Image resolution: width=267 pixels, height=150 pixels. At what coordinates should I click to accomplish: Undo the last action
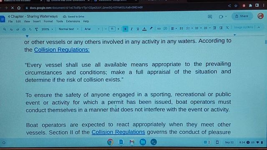(11, 30)
